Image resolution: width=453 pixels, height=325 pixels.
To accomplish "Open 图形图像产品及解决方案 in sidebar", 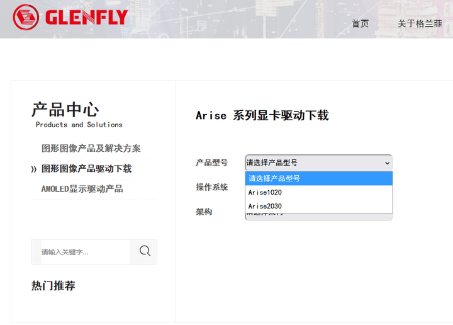I will coord(91,149).
